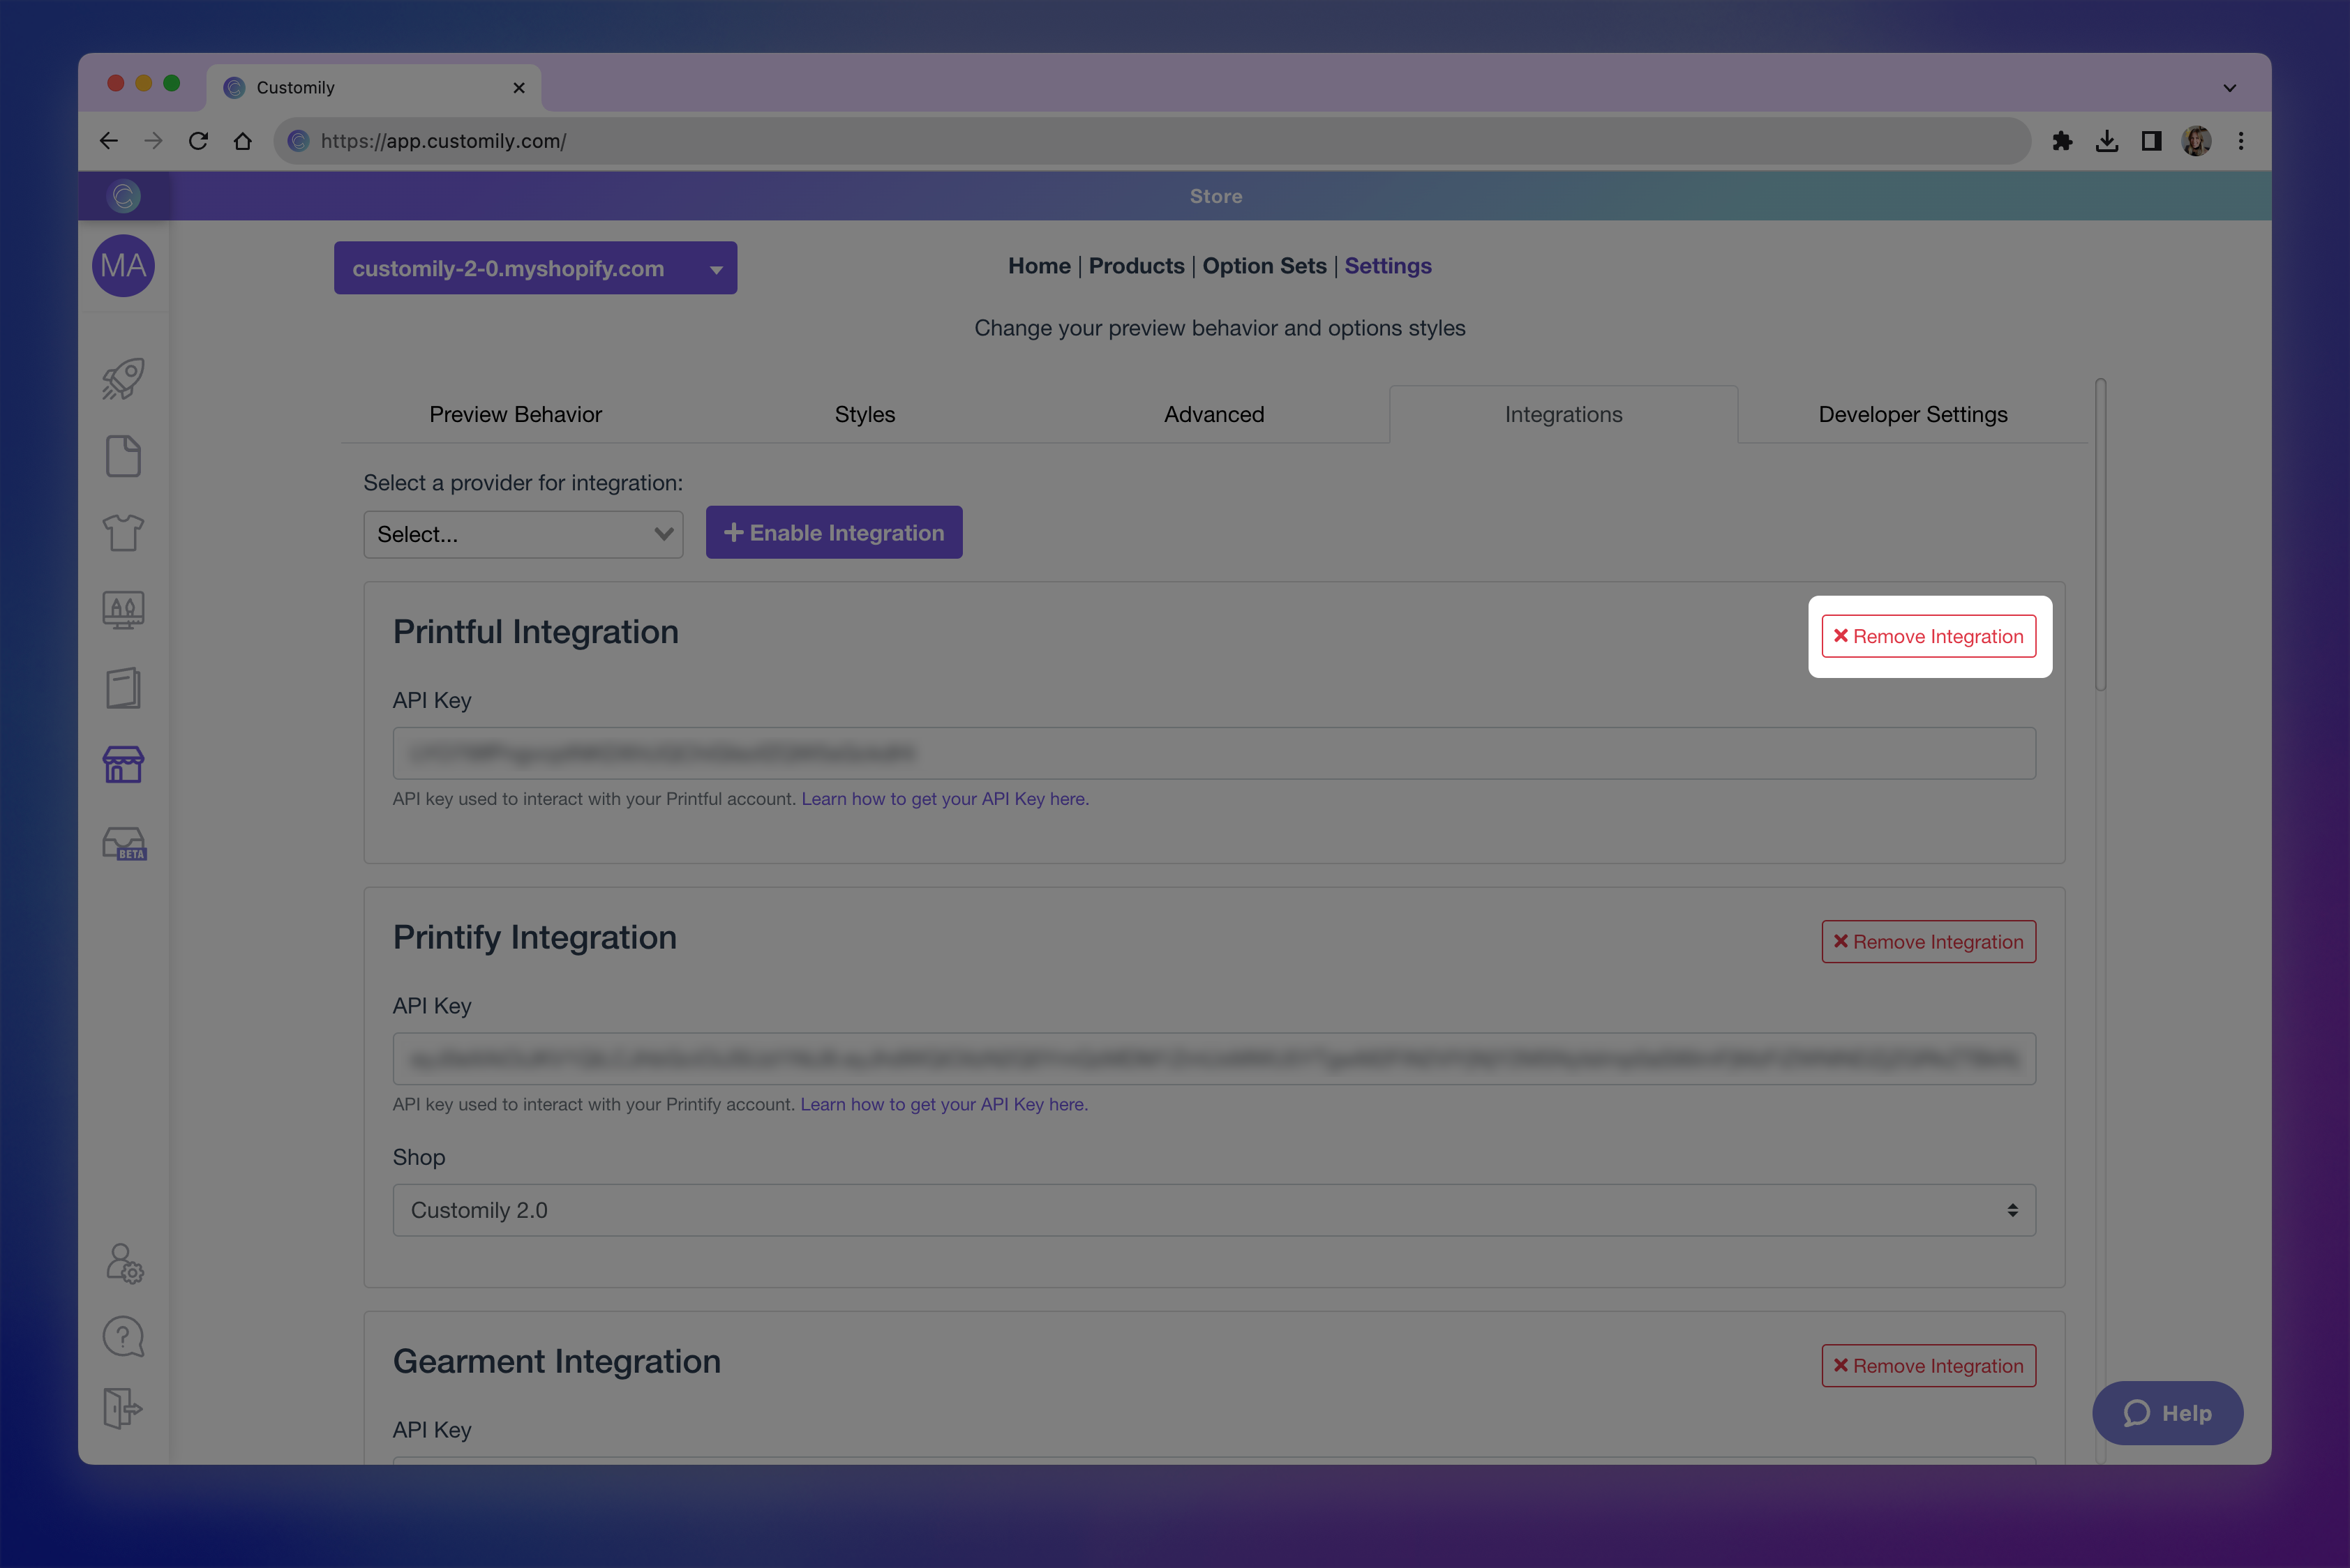Viewport: 2350px width, 1568px height.
Task: Open the BETA store sidebar icon
Action: pyautogui.click(x=124, y=843)
